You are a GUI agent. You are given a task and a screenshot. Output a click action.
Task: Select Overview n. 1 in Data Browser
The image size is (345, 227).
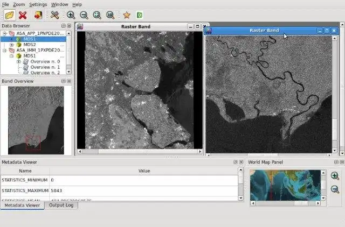point(45,67)
